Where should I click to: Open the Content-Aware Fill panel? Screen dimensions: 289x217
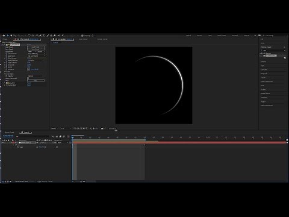(x=267, y=81)
